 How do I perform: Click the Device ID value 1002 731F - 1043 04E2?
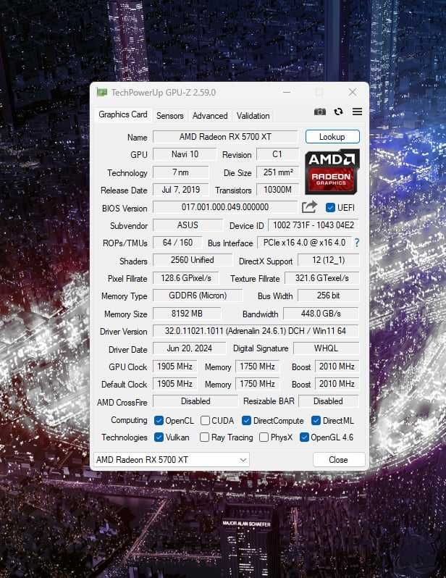[x=314, y=225]
